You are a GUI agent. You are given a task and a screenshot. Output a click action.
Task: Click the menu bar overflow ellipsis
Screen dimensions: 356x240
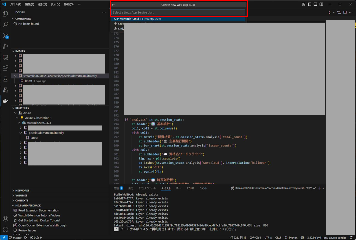point(79,4)
